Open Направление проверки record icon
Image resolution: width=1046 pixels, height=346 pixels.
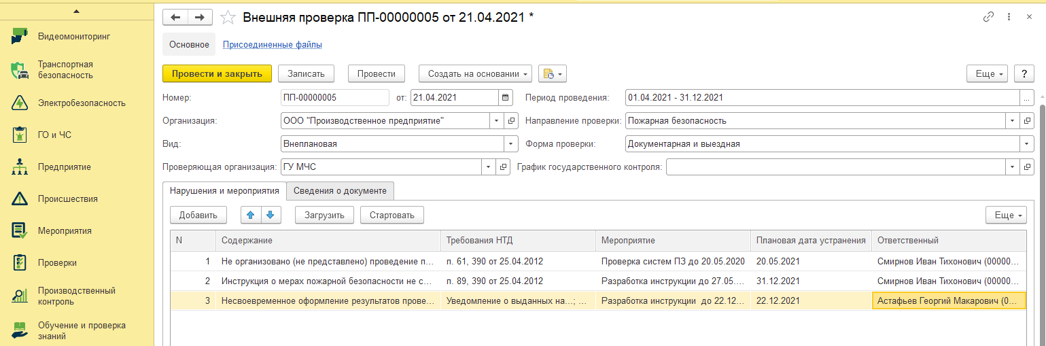point(1028,121)
